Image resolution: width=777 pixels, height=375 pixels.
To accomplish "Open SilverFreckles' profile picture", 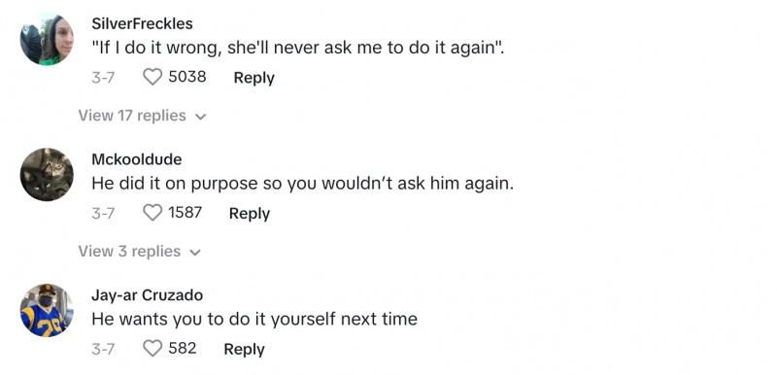I will point(47,39).
